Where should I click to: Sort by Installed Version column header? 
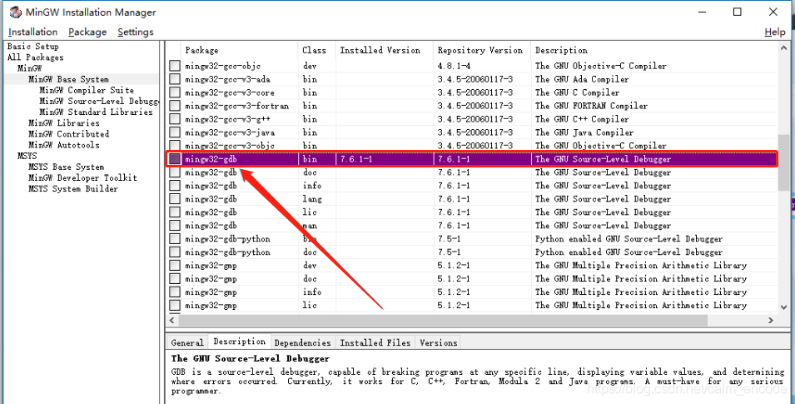click(385, 50)
